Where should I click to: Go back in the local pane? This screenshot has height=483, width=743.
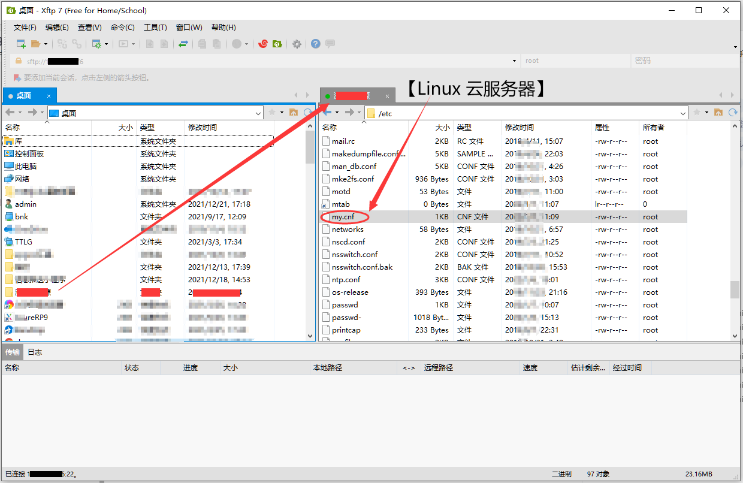coord(10,112)
